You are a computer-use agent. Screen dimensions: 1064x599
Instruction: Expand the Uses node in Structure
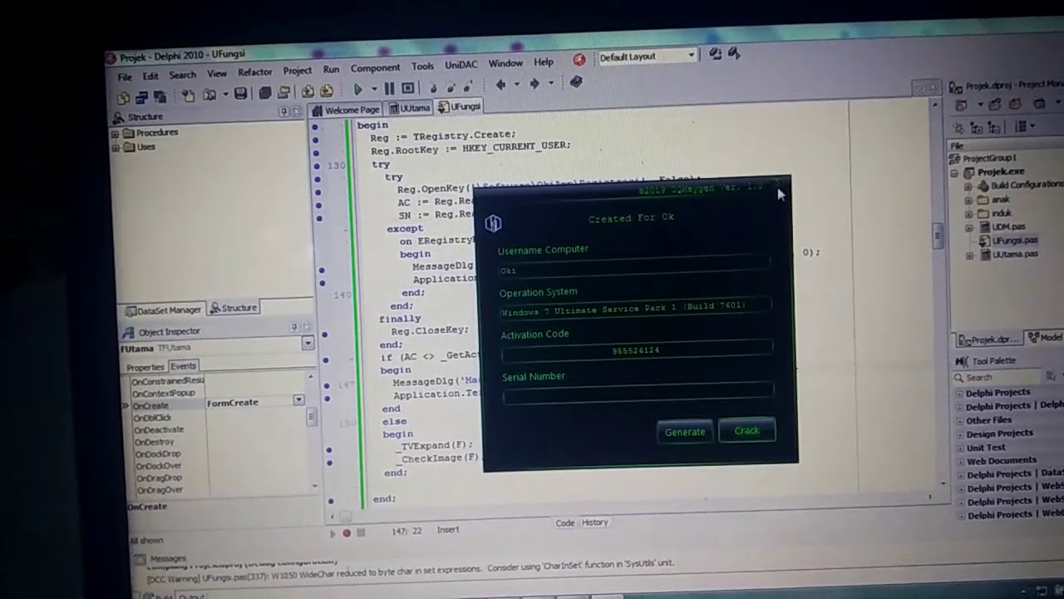[x=116, y=148]
